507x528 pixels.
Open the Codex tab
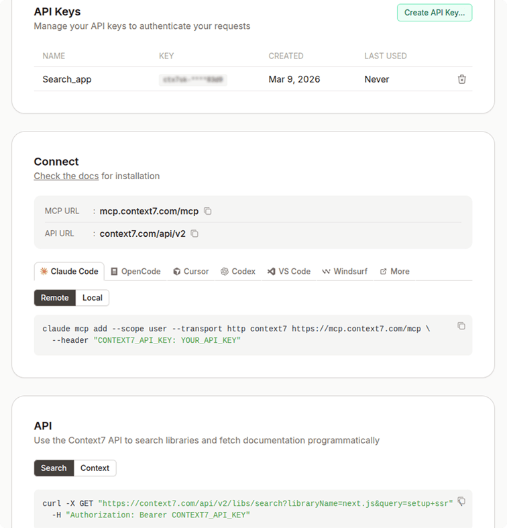(238, 272)
